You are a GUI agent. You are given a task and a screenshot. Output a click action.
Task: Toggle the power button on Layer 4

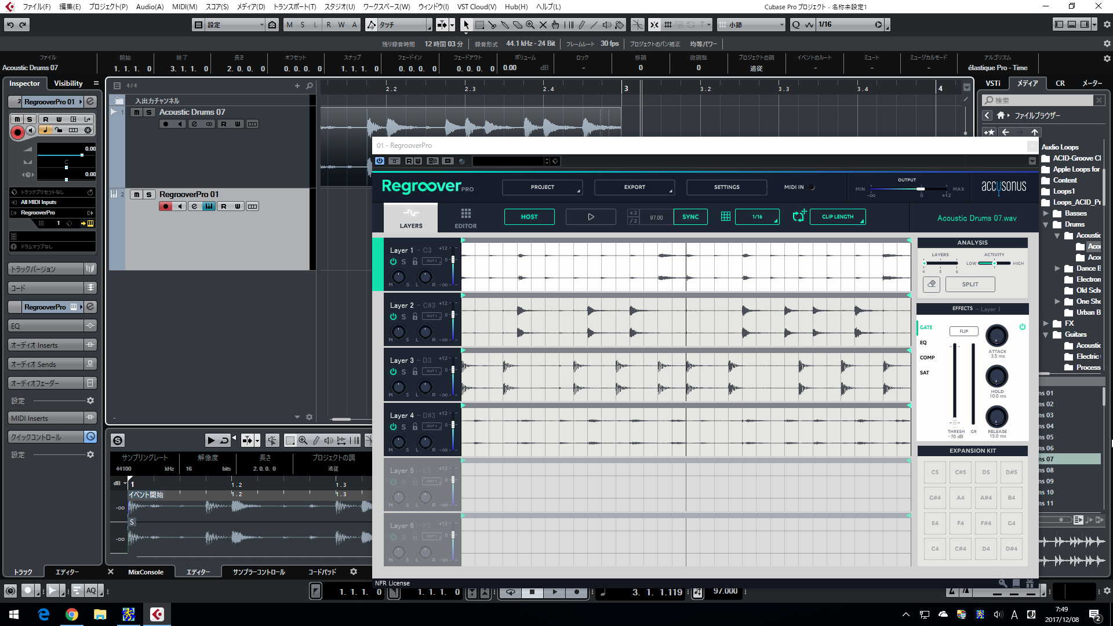coord(393,427)
